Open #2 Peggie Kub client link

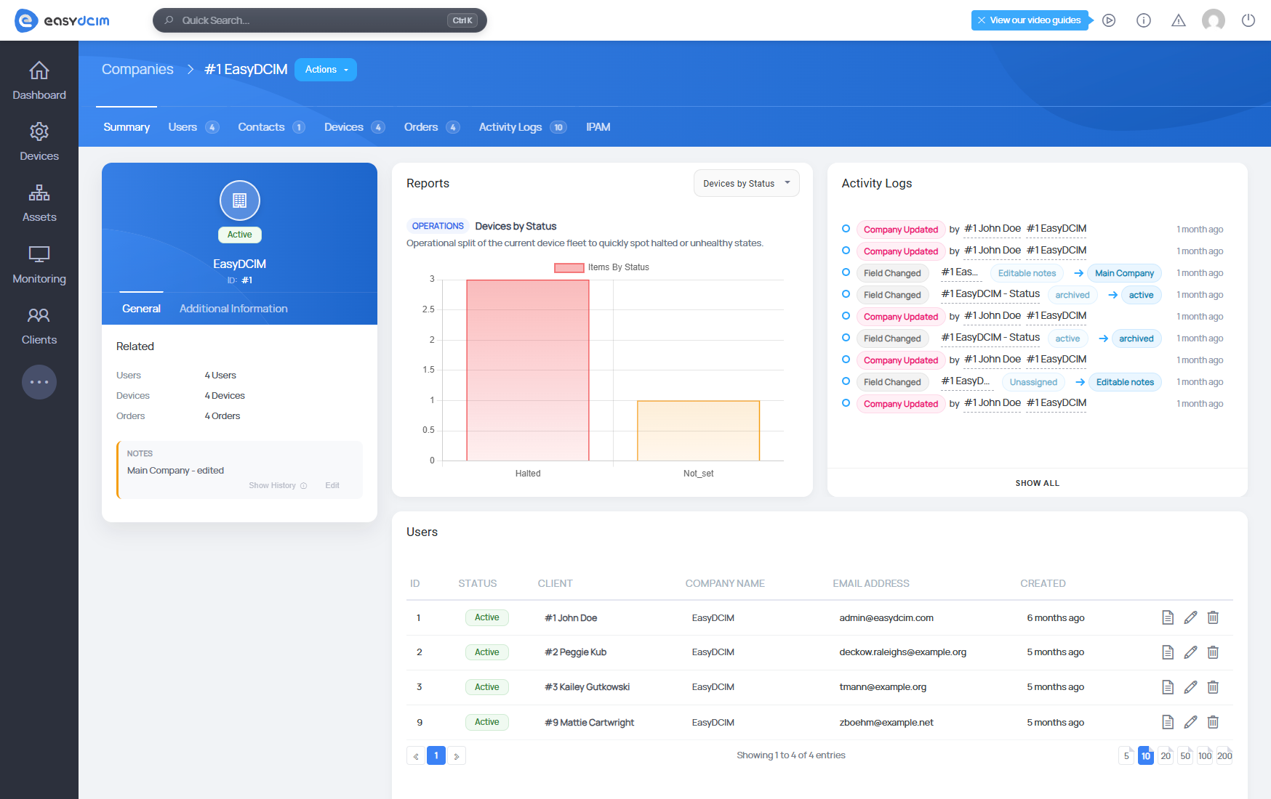(575, 652)
